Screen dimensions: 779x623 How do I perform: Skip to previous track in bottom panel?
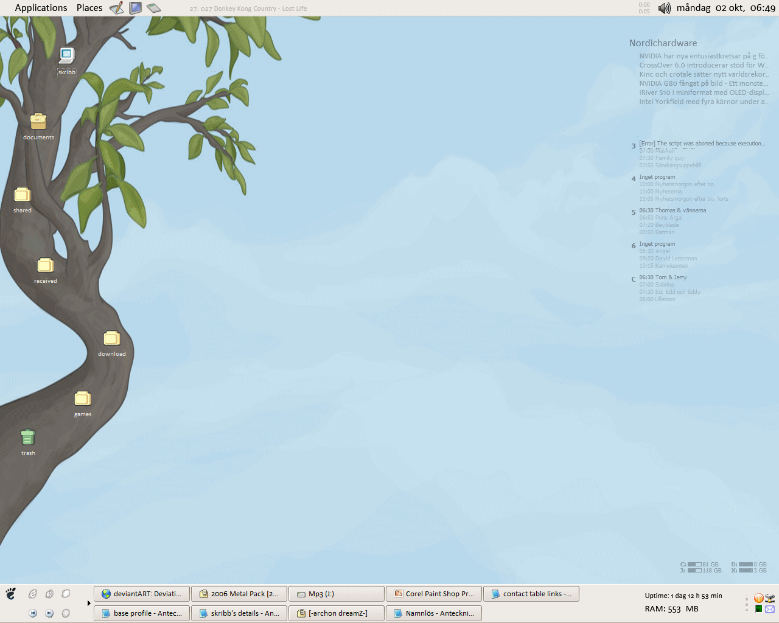tap(33, 613)
